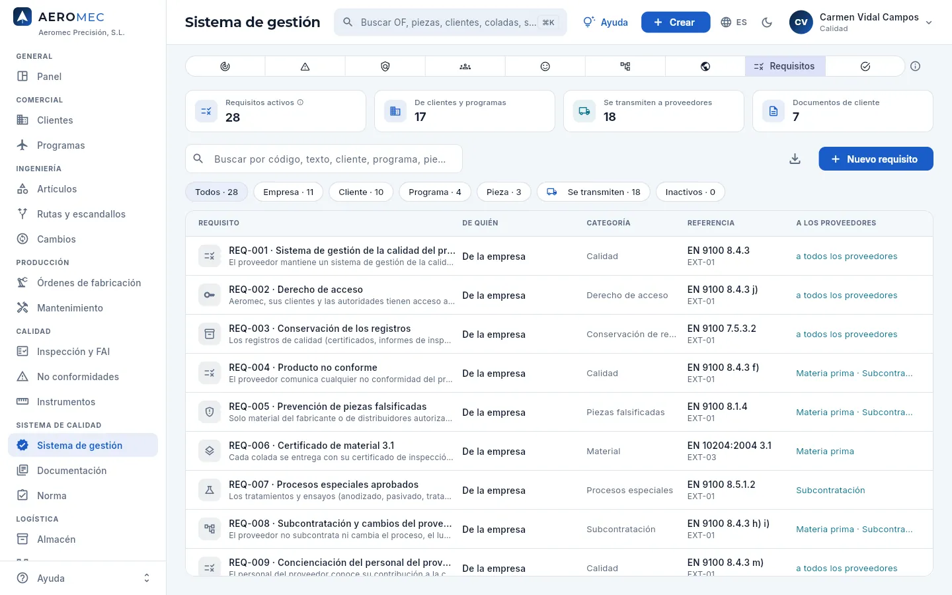
Task: Focus the requirements search box
Action: point(324,159)
